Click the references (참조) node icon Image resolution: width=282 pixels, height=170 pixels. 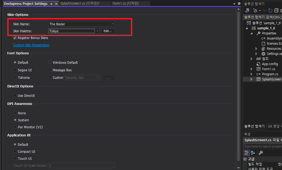[259, 59]
